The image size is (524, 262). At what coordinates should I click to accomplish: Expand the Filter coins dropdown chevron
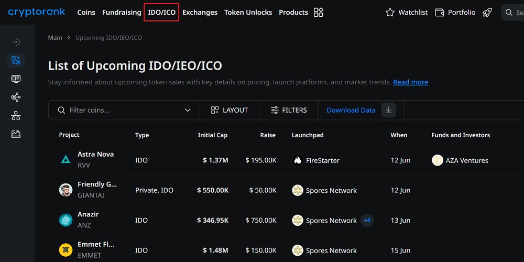188,110
